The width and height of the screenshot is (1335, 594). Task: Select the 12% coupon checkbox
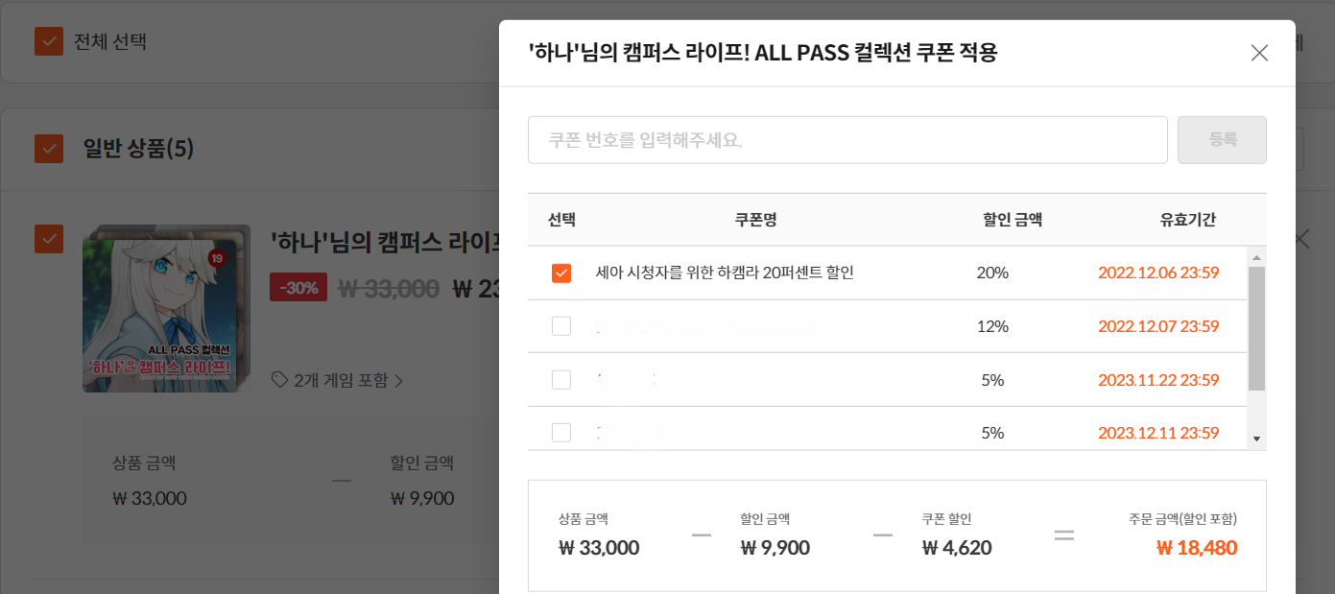pos(561,326)
